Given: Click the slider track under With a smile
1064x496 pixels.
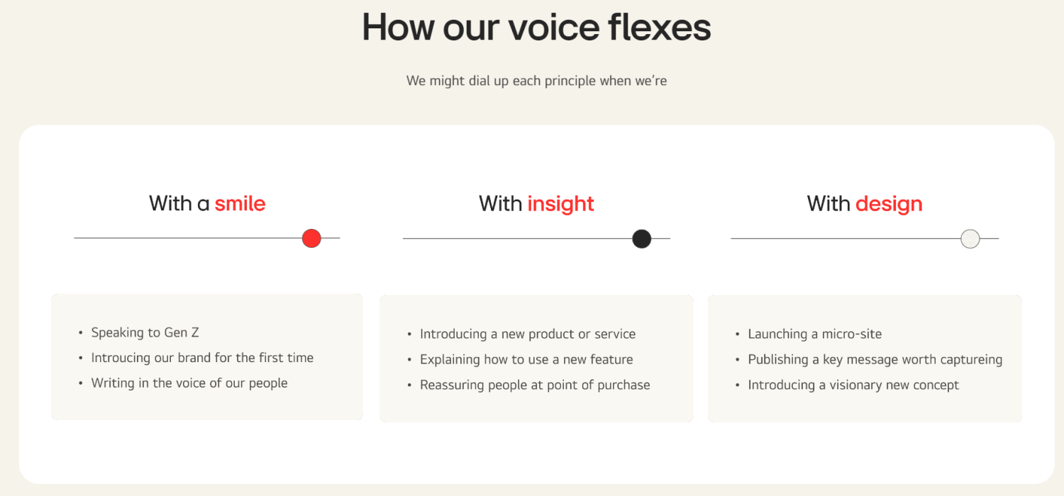Looking at the screenshot, I should click(207, 238).
